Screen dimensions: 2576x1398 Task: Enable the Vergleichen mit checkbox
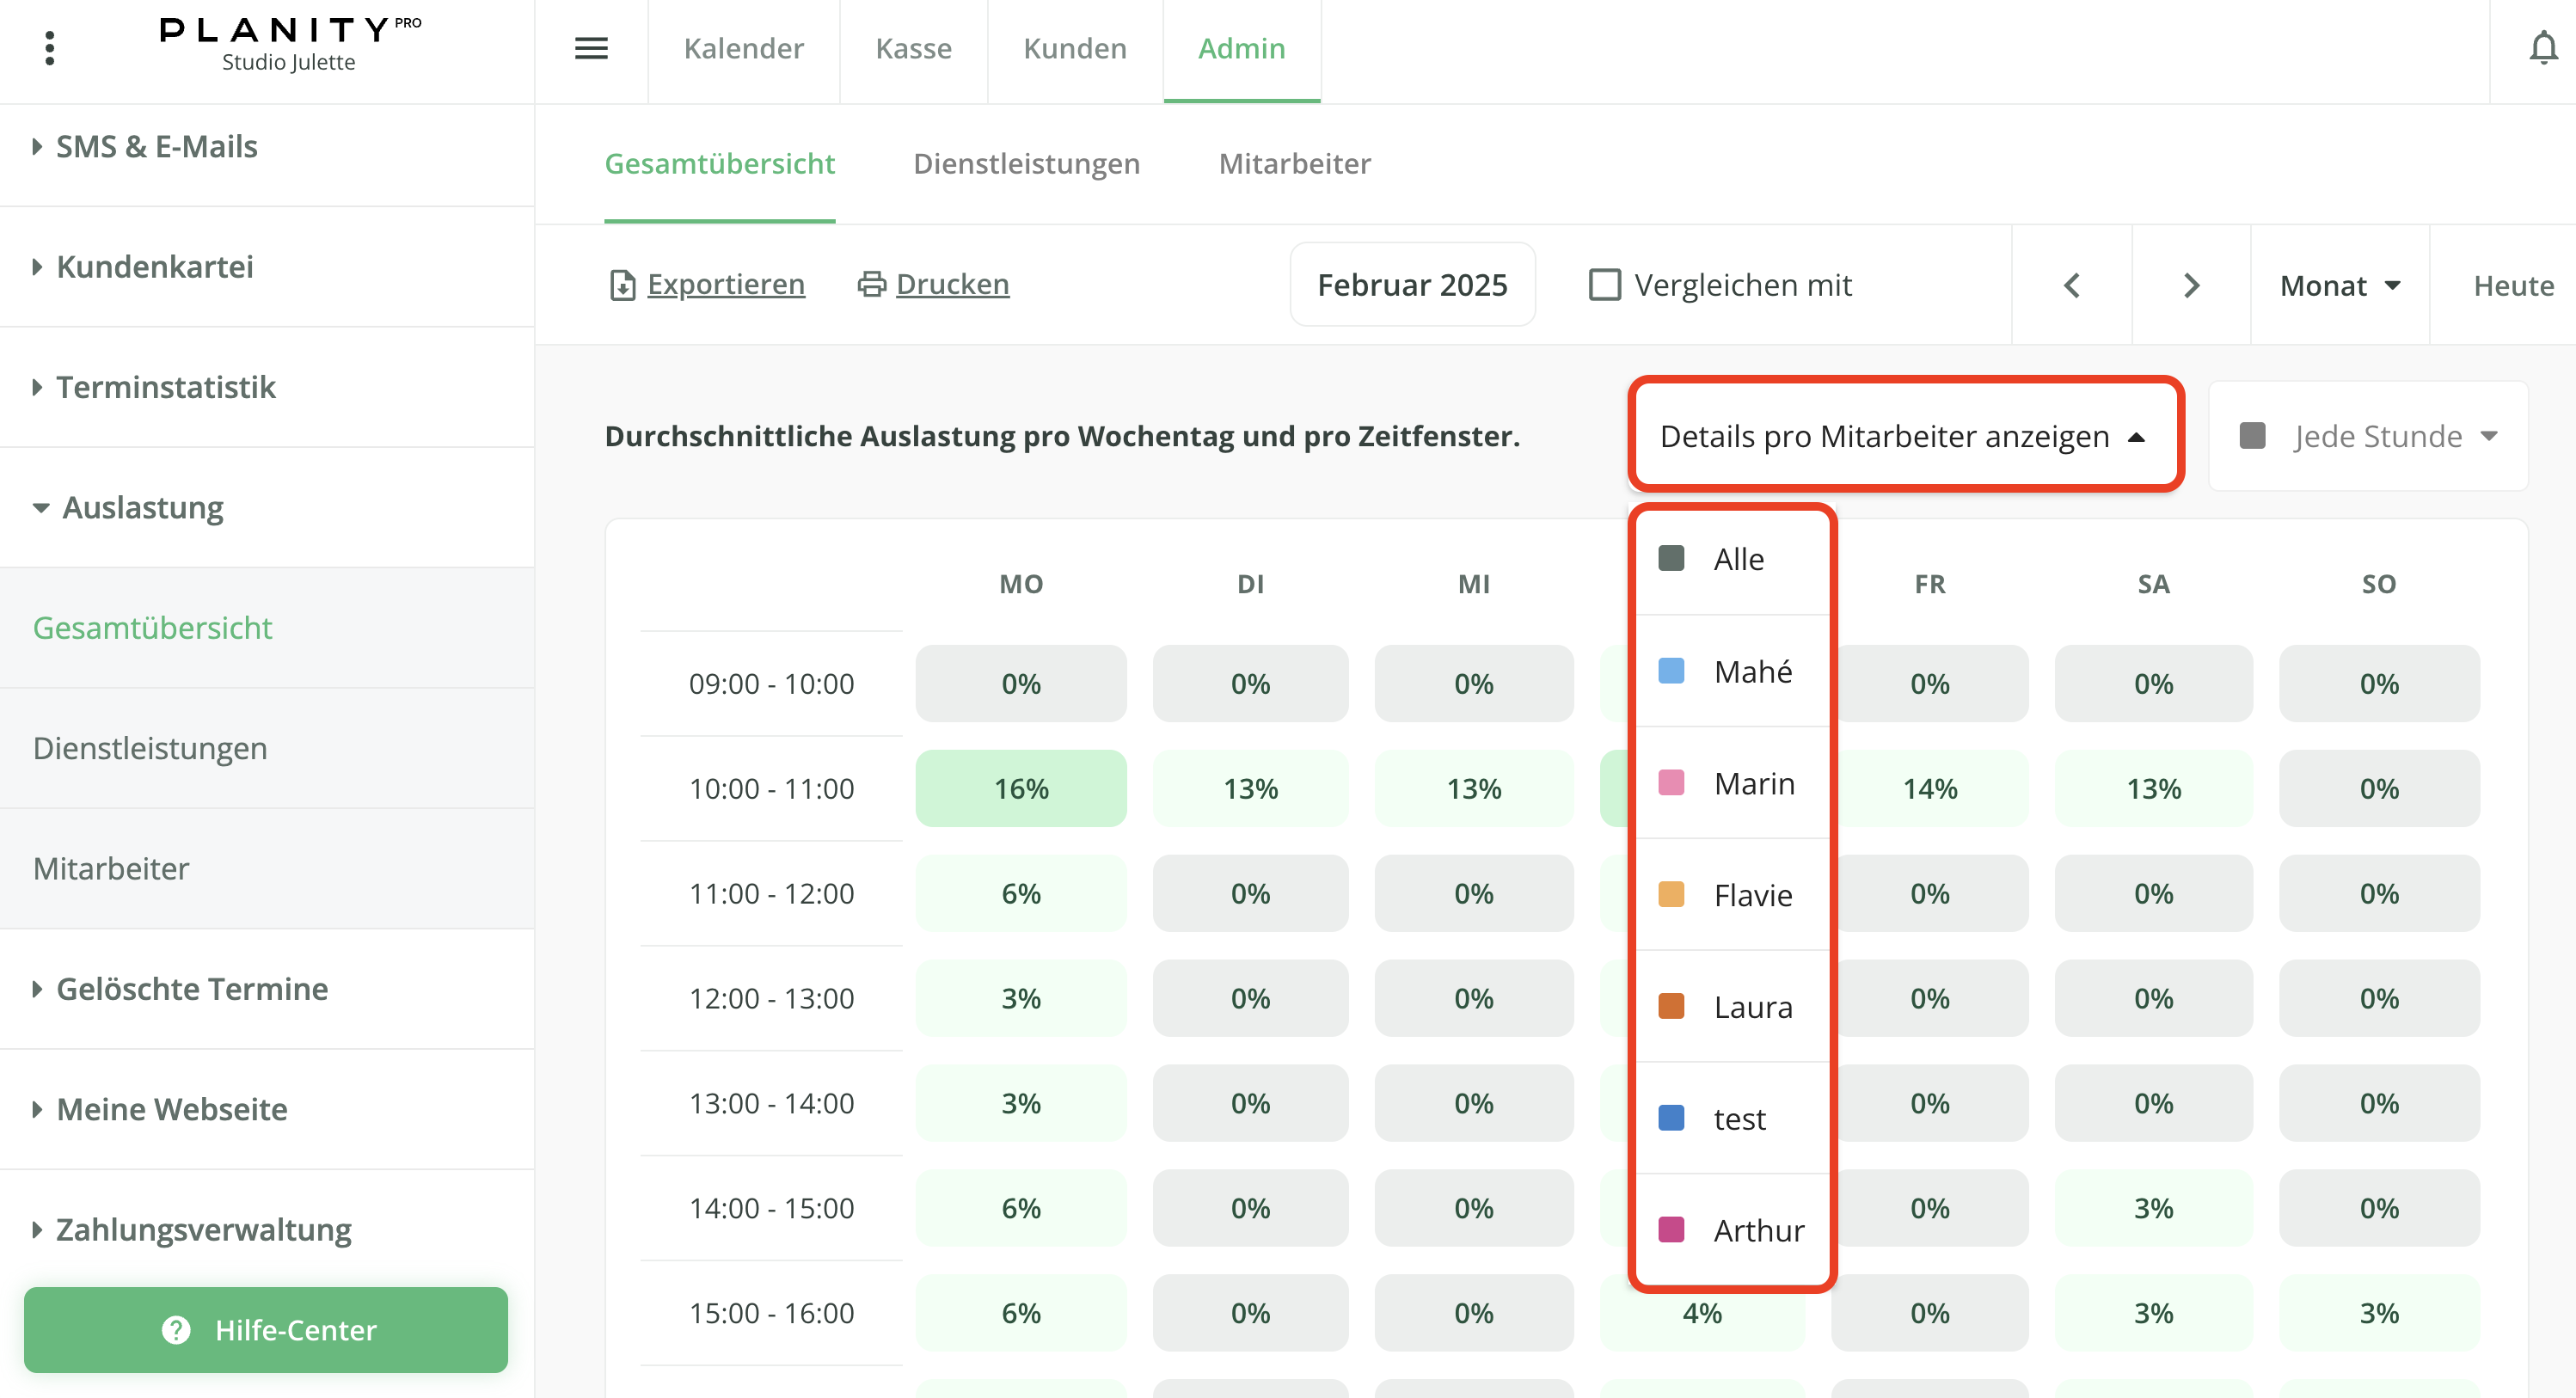click(1604, 285)
